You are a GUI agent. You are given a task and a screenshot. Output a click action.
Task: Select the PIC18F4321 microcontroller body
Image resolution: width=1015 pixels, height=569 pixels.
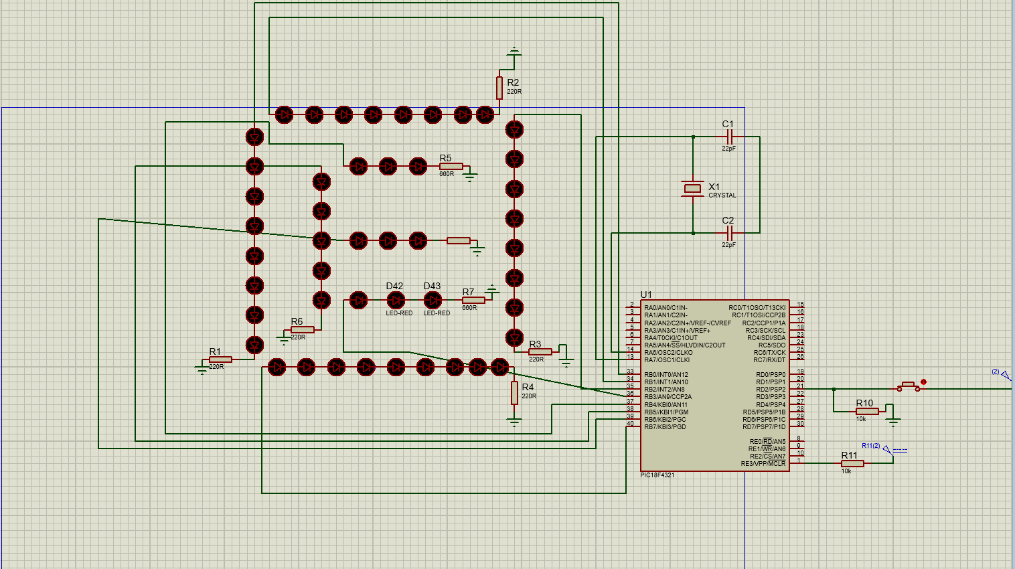point(715,385)
